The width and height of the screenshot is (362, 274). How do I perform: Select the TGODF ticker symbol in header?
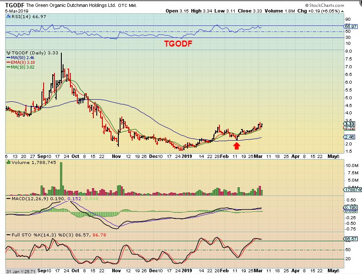(15, 5)
